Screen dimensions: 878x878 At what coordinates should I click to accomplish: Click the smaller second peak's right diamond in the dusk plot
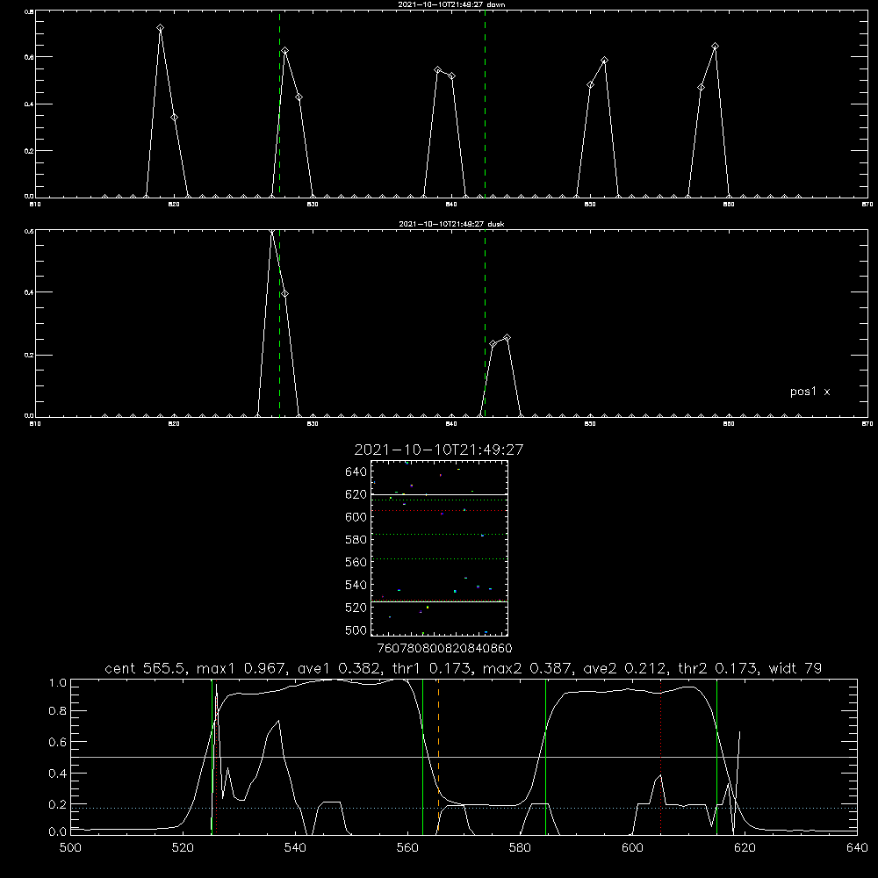point(507,338)
